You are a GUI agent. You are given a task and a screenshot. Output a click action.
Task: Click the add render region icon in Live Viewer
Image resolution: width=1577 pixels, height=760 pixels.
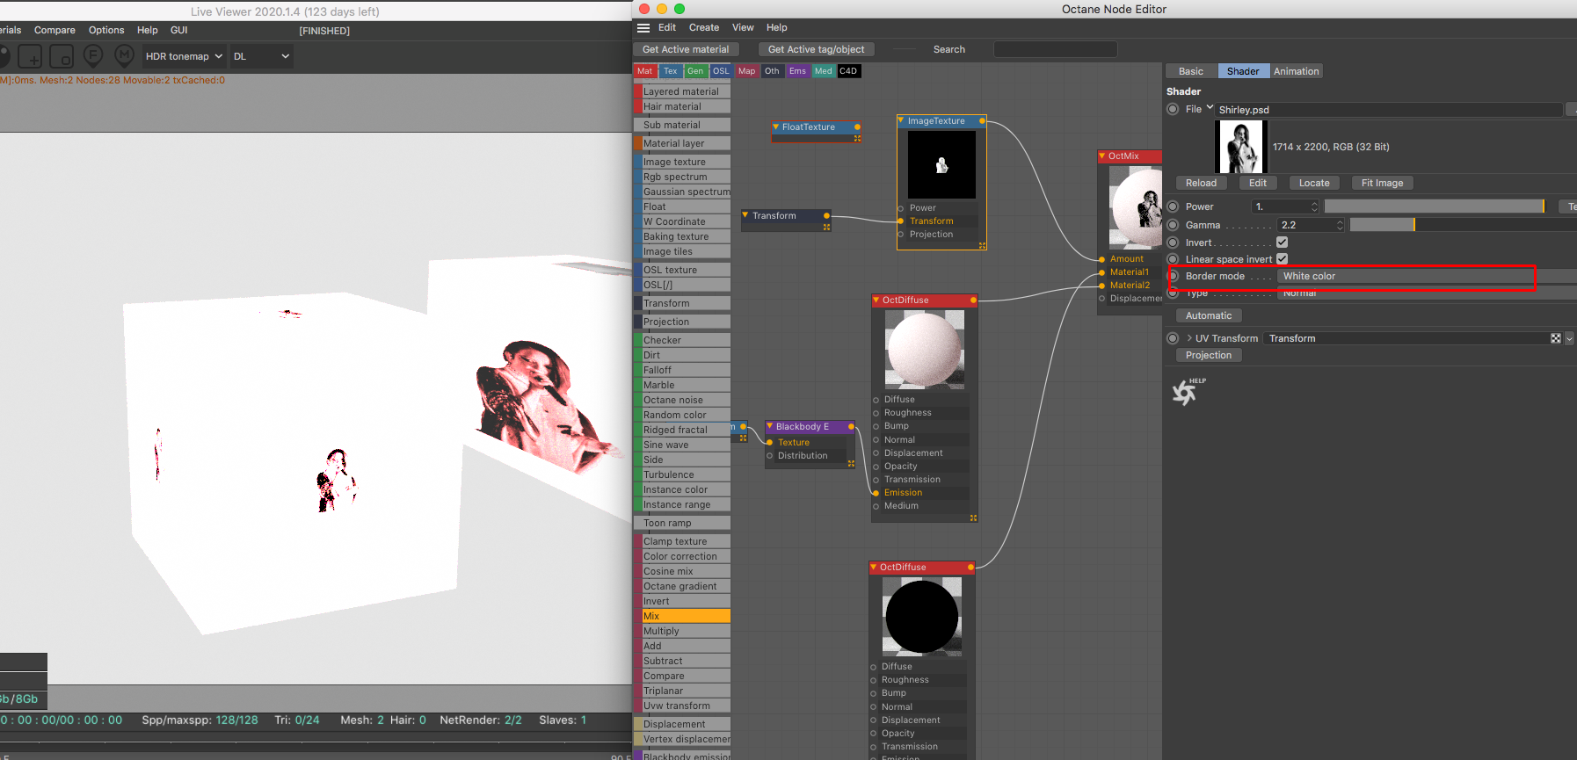tap(30, 57)
